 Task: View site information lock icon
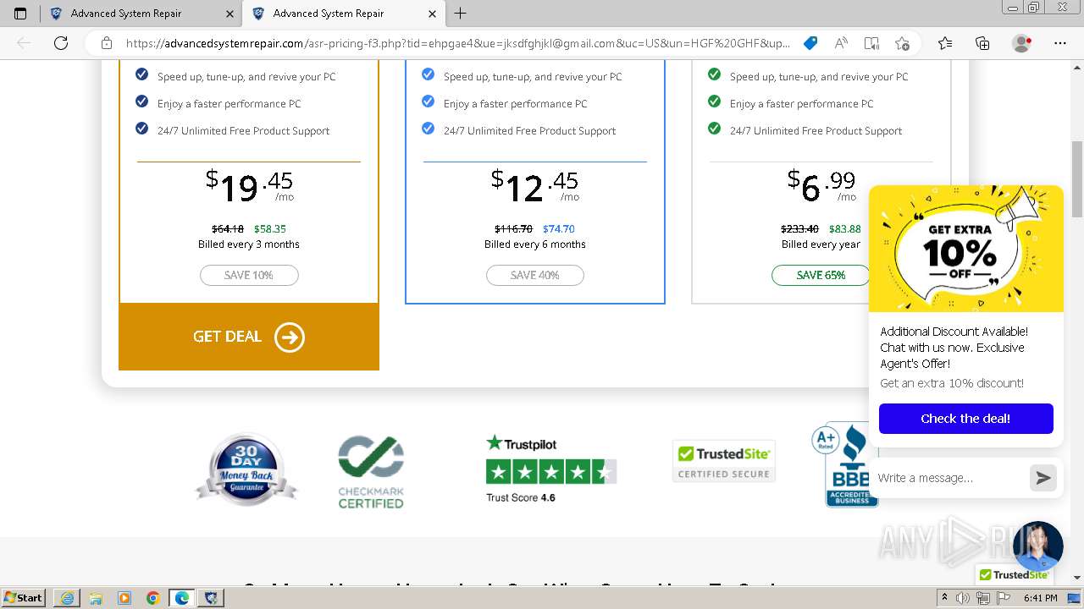point(107,43)
